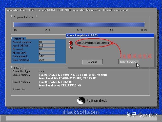Click the Time elapsed value 3:12
This screenshot has width=162, height=122.
47,56
